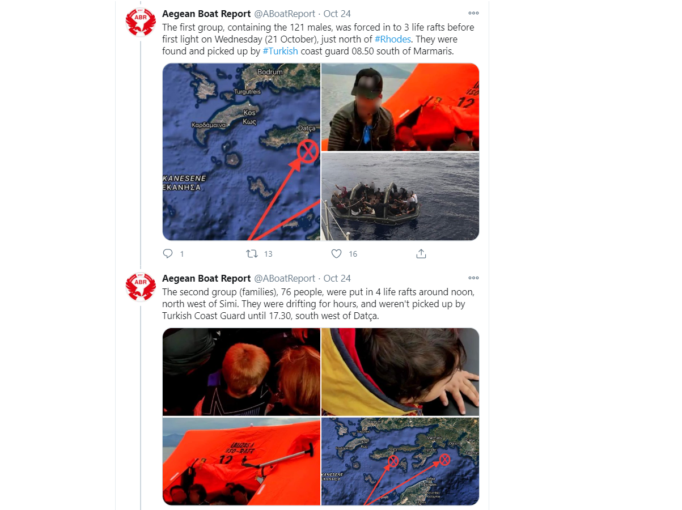This screenshot has width=682, height=510.
Task: View the Kos and Datça map image
Action: pyautogui.click(x=242, y=152)
